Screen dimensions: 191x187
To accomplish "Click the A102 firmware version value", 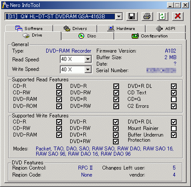I will click(171, 51).
